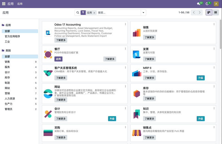The image size is (222, 144).
Task: Remove the 应用 filter facet with the x
Action: [x=94, y=13]
